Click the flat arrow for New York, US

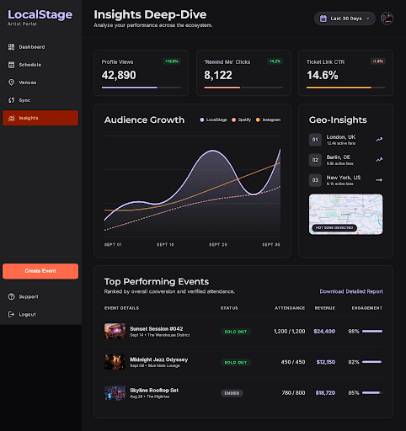point(379,180)
